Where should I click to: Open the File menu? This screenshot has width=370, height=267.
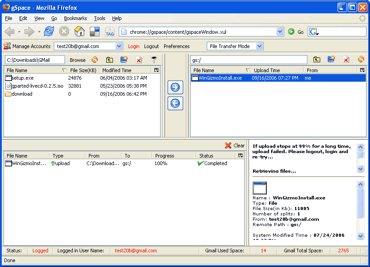(8, 18)
